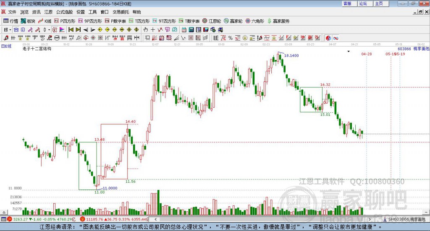Click the 主页 homepage button
The image size is (430, 231).
point(381,3)
